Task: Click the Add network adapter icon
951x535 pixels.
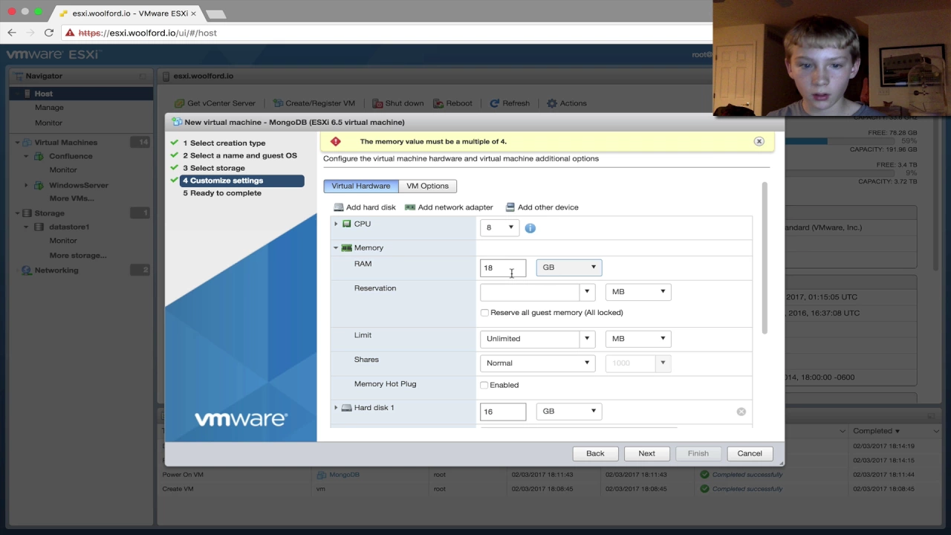Action: click(410, 207)
